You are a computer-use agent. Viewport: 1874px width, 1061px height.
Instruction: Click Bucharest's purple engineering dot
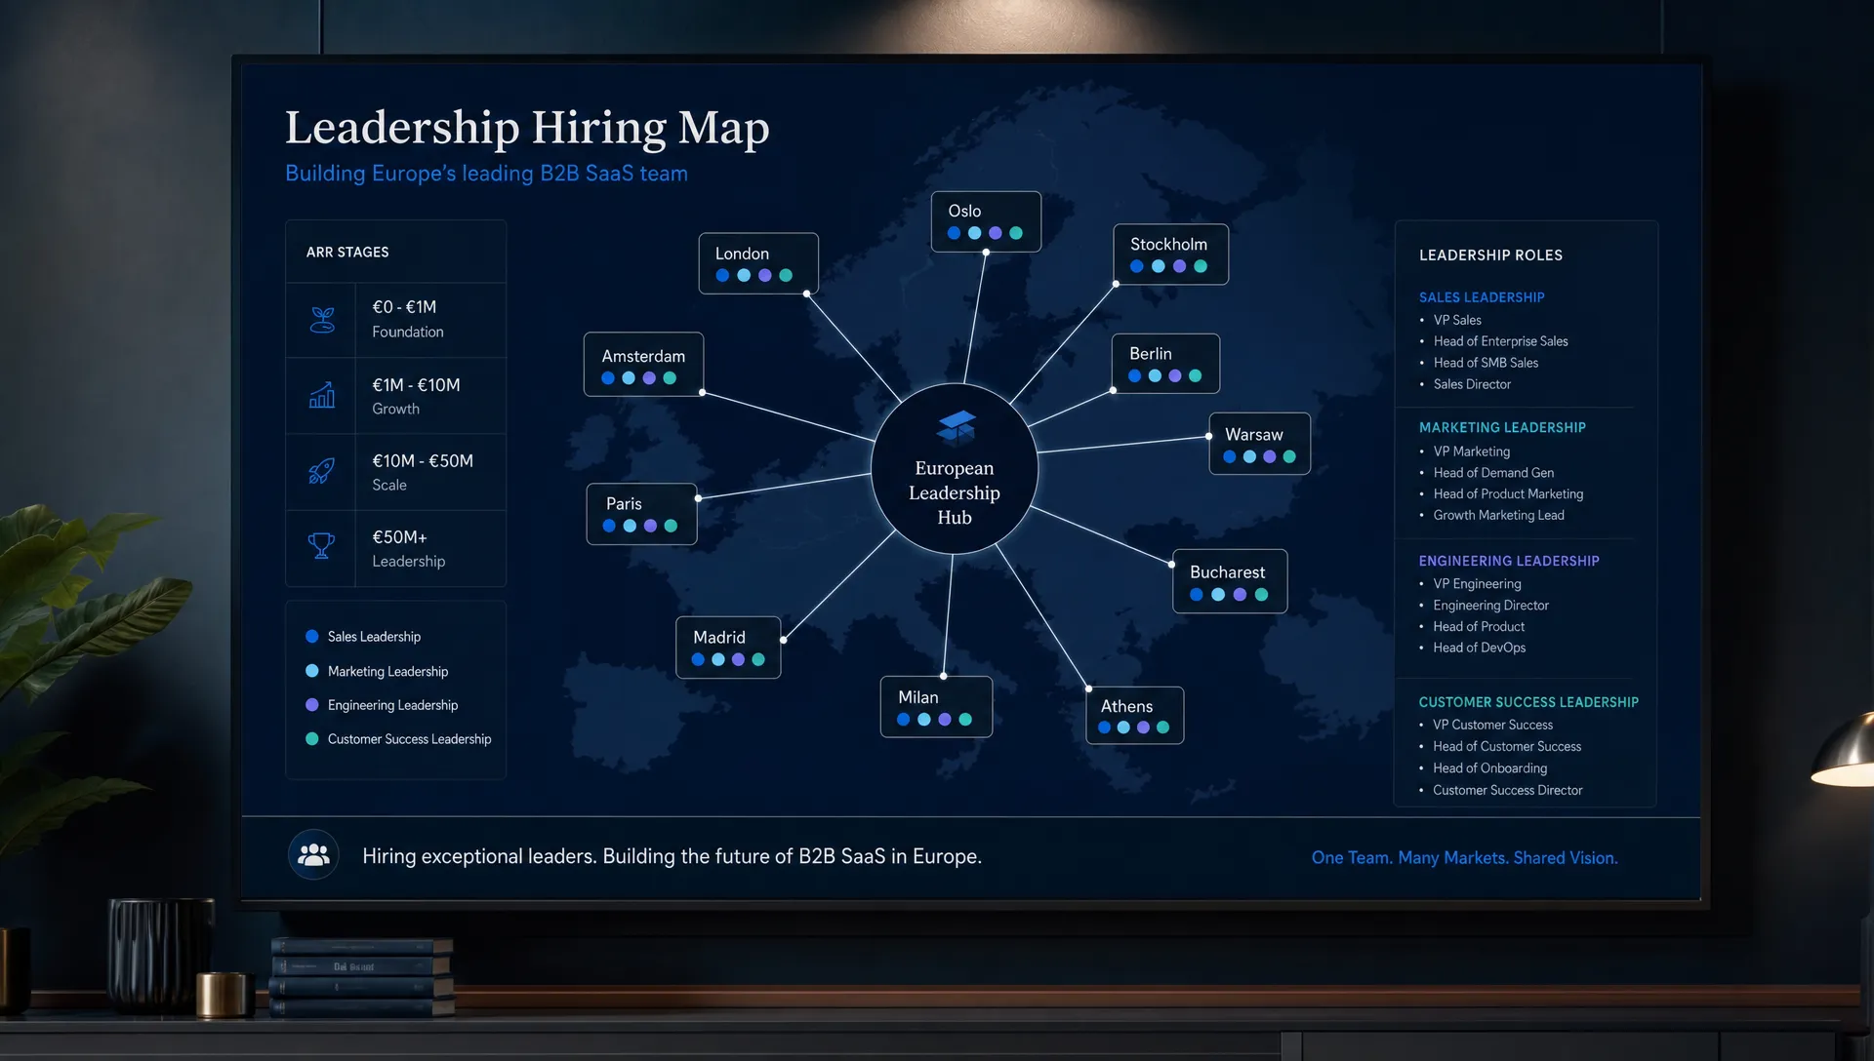tap(1240, 595)
